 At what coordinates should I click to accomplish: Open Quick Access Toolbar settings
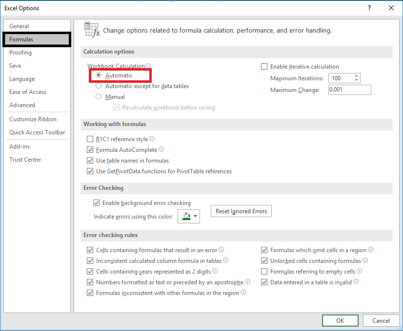point(37,132)
